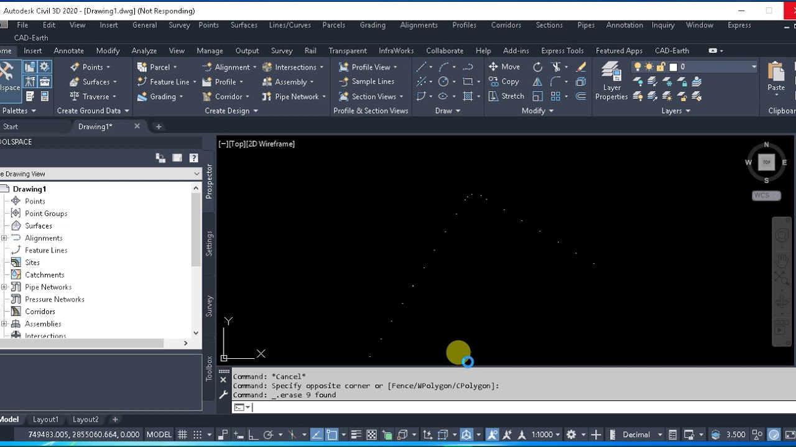Click the layer 0 white color swatch
Screen dimensions: 796x447
(x=673, y=66)
